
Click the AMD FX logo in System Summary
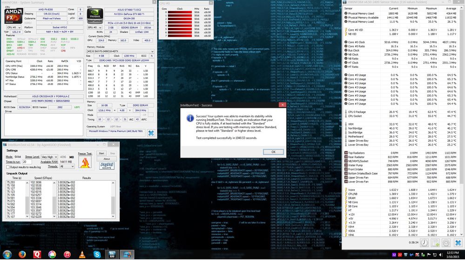tap(13, 16)
